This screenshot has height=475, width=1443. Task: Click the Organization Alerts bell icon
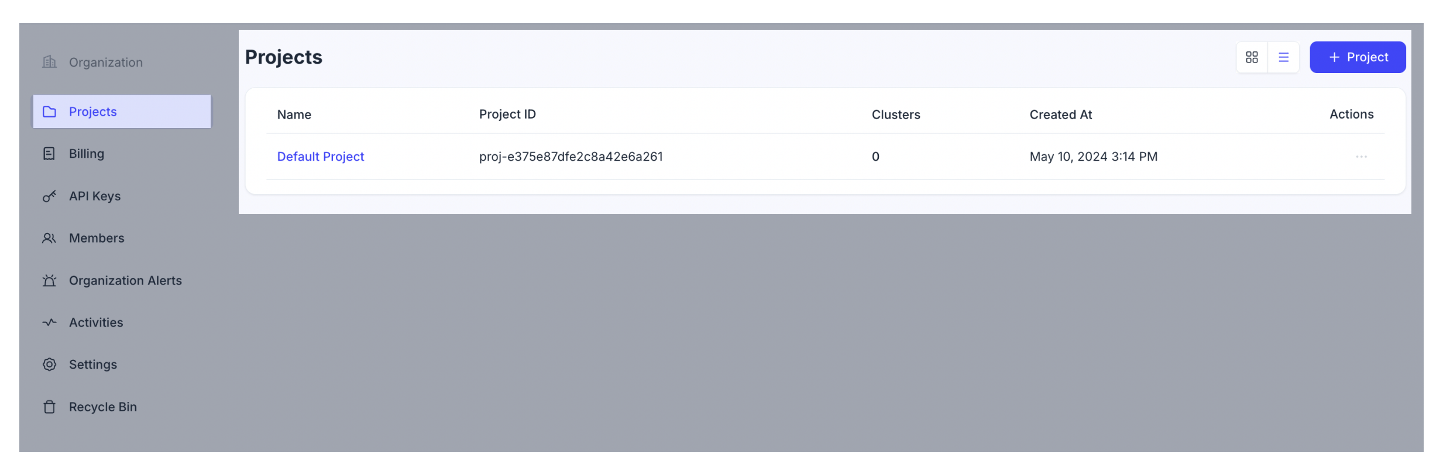pos(49,280)
